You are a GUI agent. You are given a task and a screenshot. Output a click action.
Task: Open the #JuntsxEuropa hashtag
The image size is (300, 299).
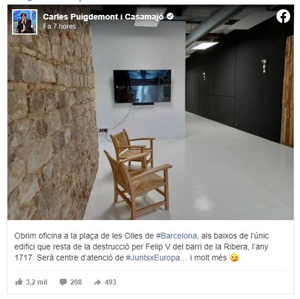pos(153,258)
